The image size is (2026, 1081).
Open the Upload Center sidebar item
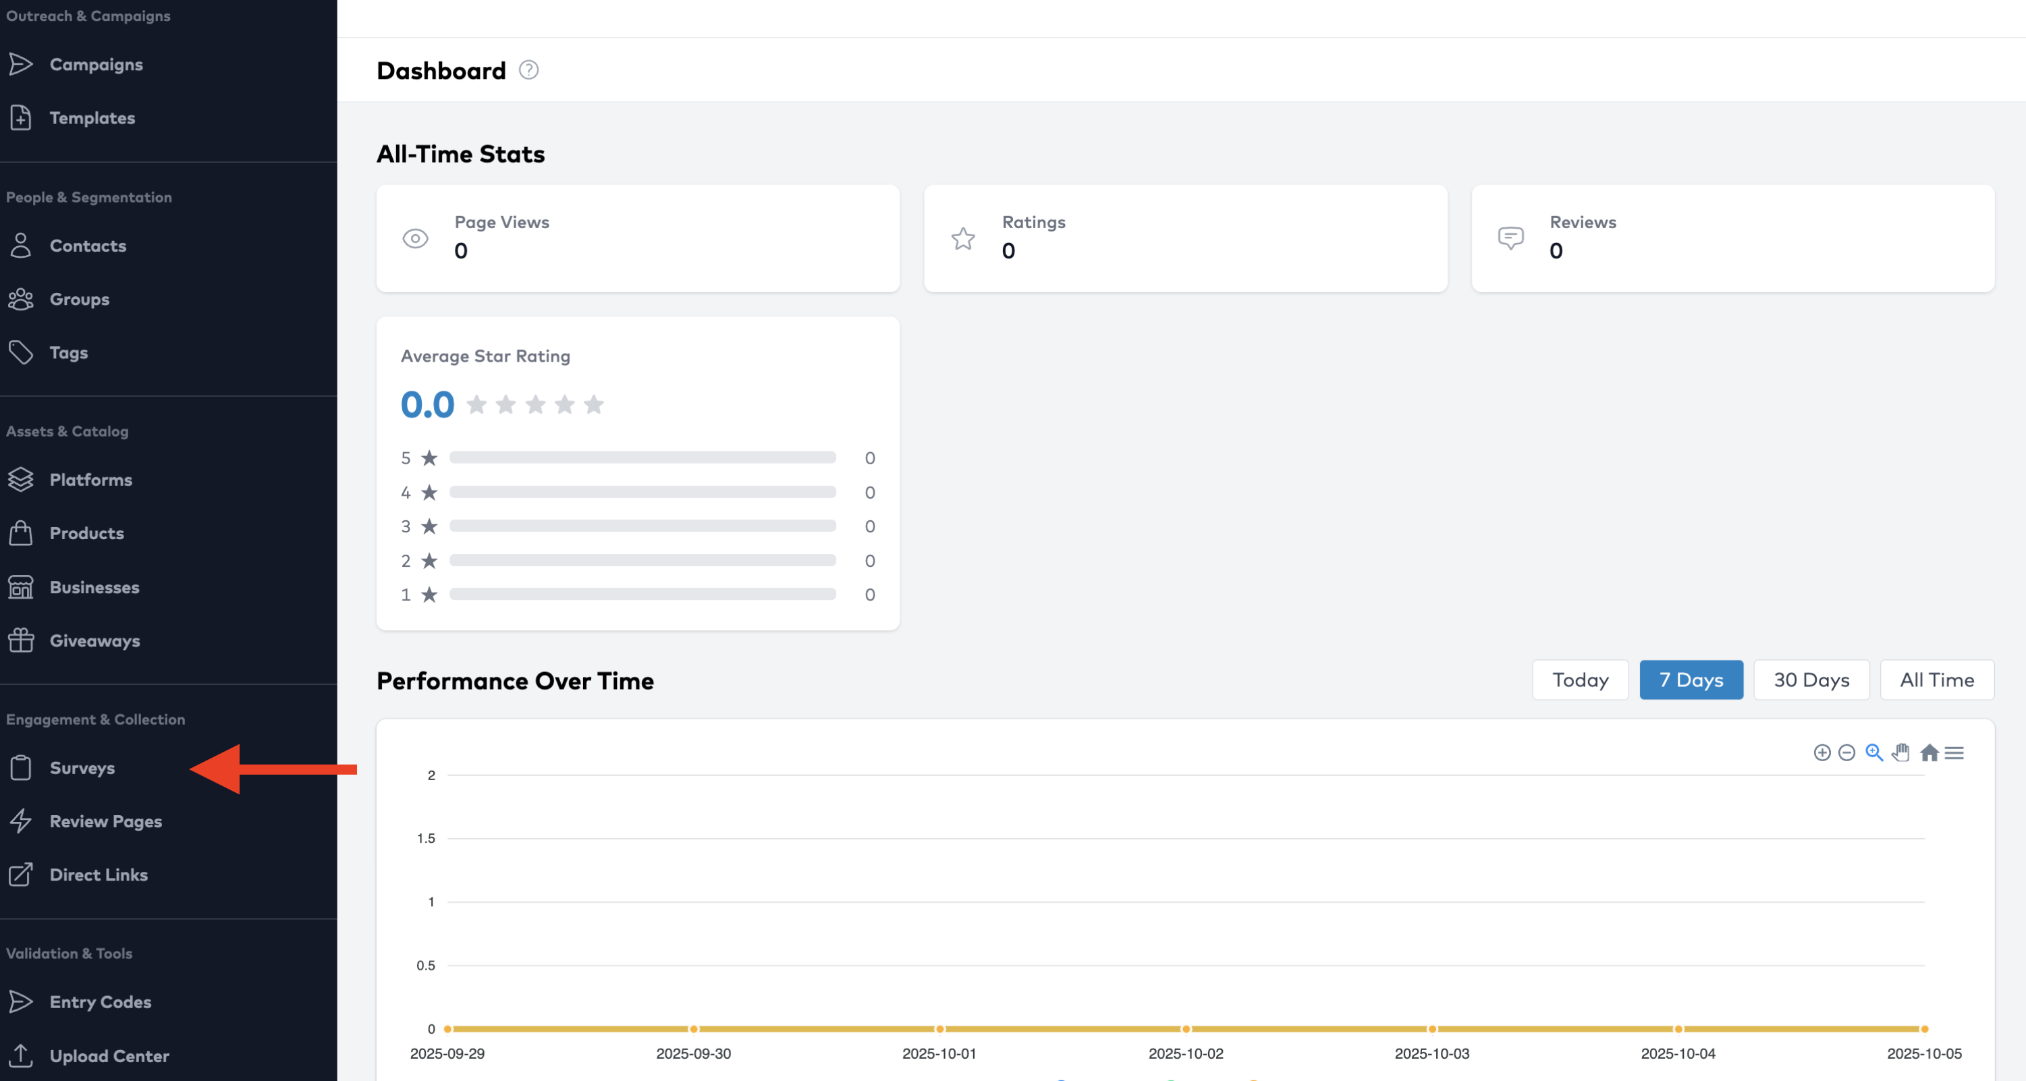coord(109,1056)
